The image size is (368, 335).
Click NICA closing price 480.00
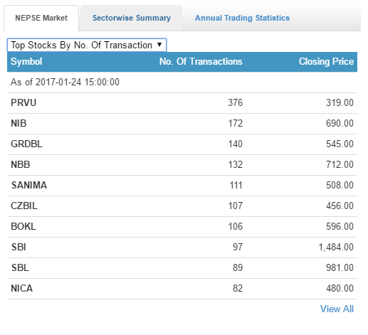(x=340, y=289)
